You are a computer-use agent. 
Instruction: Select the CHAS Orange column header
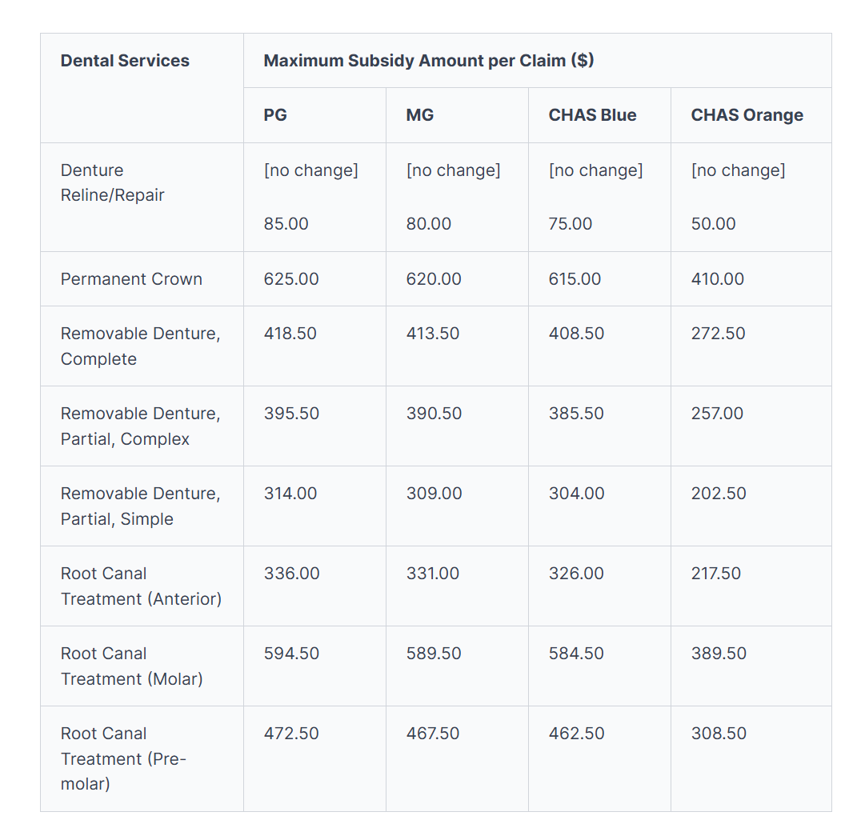click(747, 115)
